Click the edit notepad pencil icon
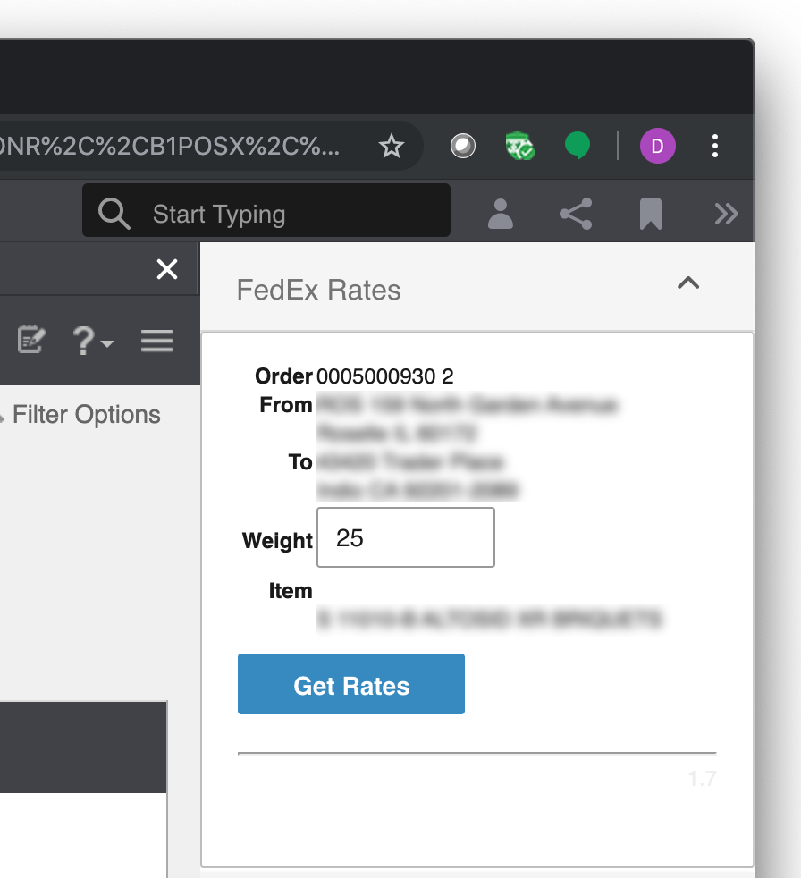 tap(31, 340)
